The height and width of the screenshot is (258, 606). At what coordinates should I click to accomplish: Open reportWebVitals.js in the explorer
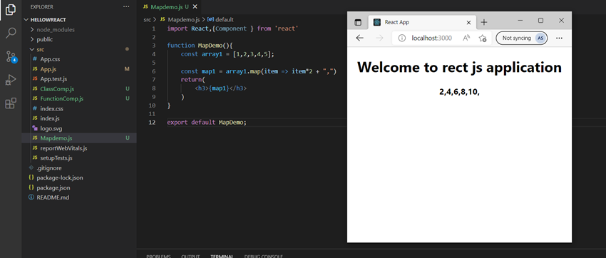[79, 148]
